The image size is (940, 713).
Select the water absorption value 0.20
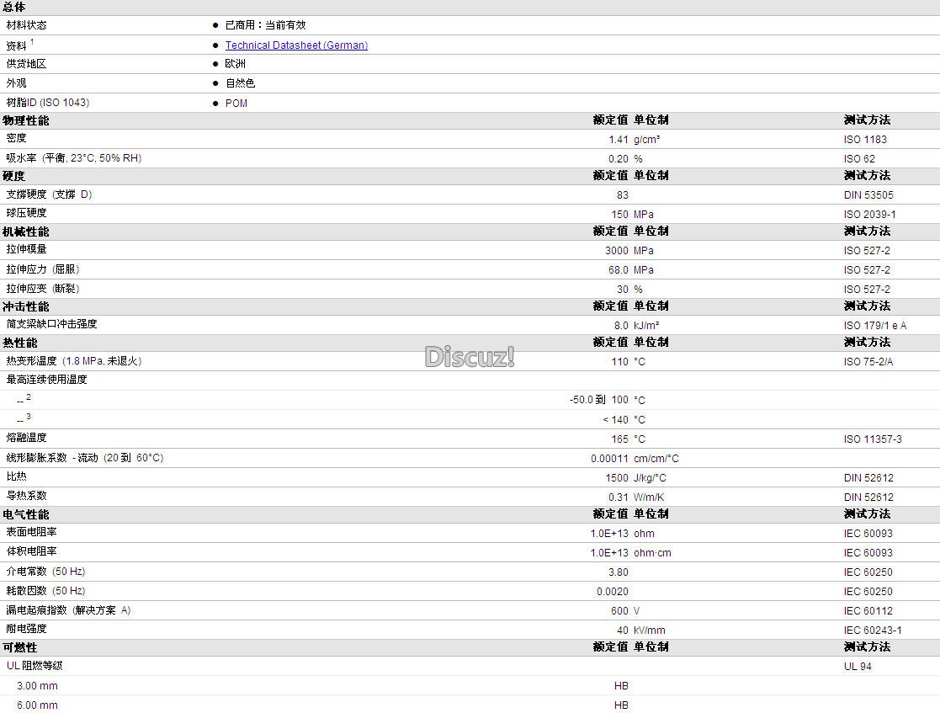pos(618,159)
